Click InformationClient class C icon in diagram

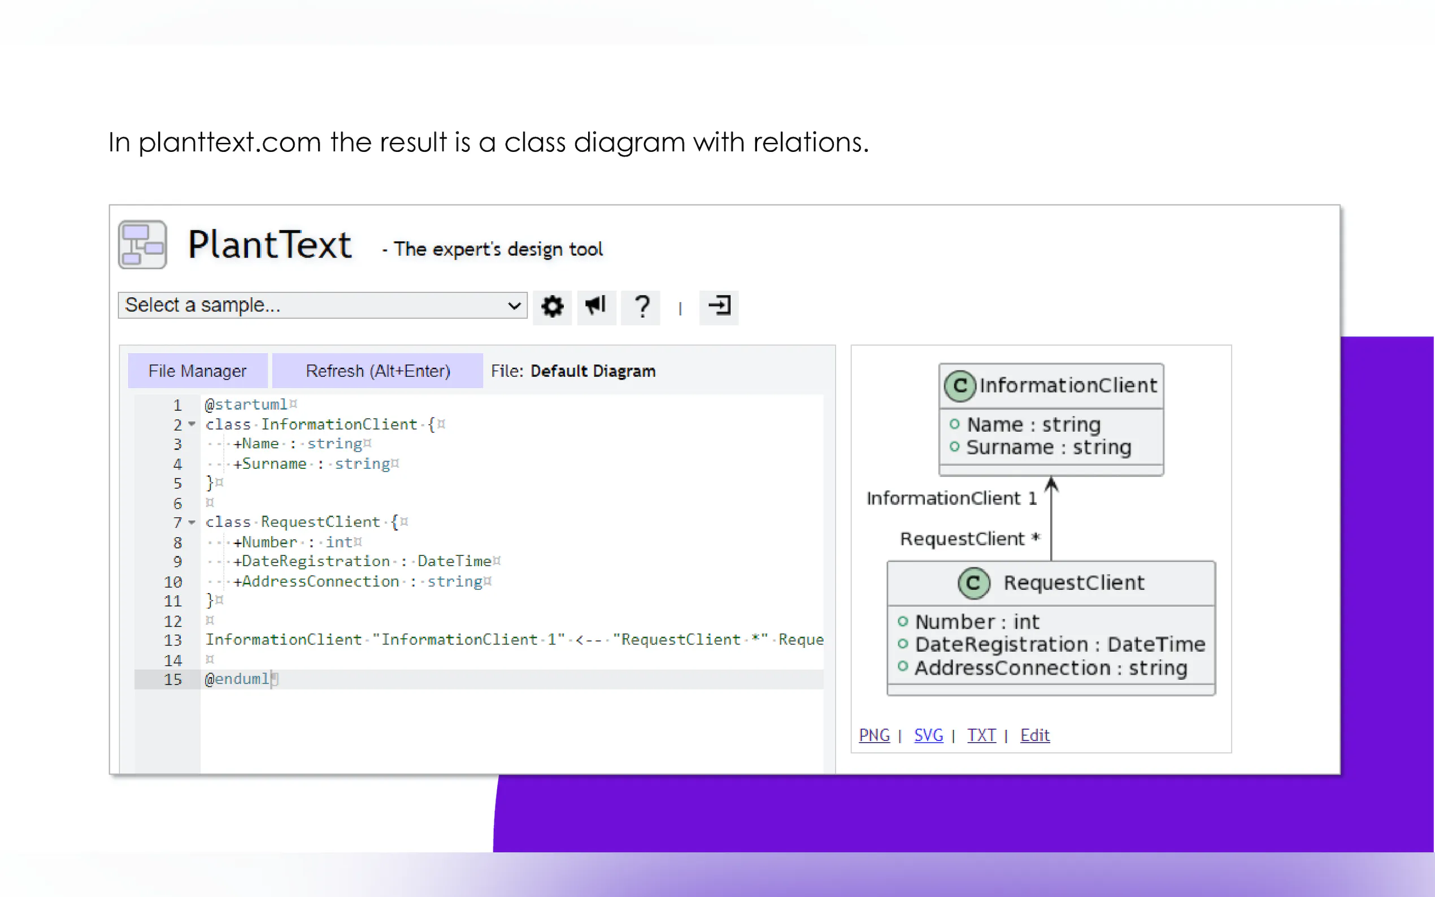960,386
